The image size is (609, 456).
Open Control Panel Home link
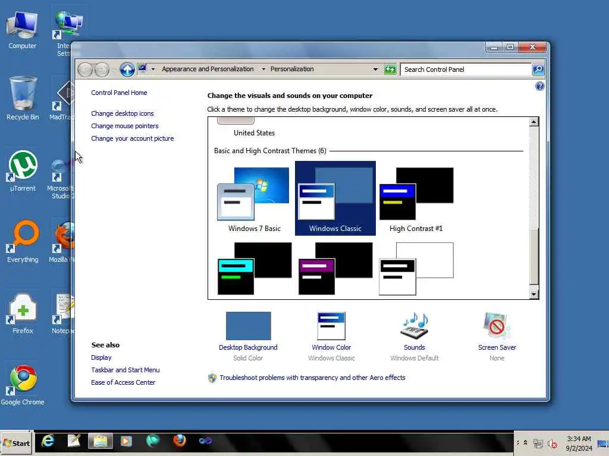119,93
